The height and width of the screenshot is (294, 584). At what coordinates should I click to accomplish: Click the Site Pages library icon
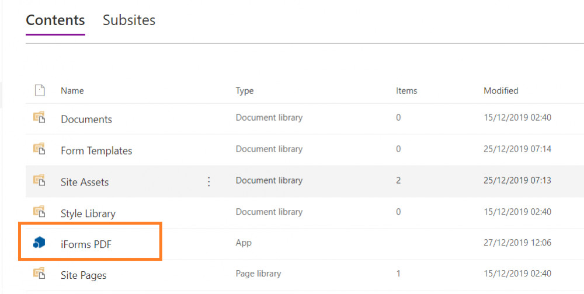click(x=39, y=274)
